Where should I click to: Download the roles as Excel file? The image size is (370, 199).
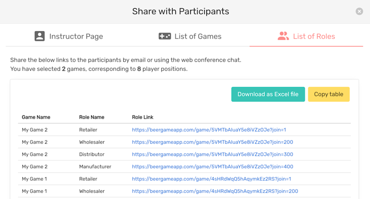point(268,94)
